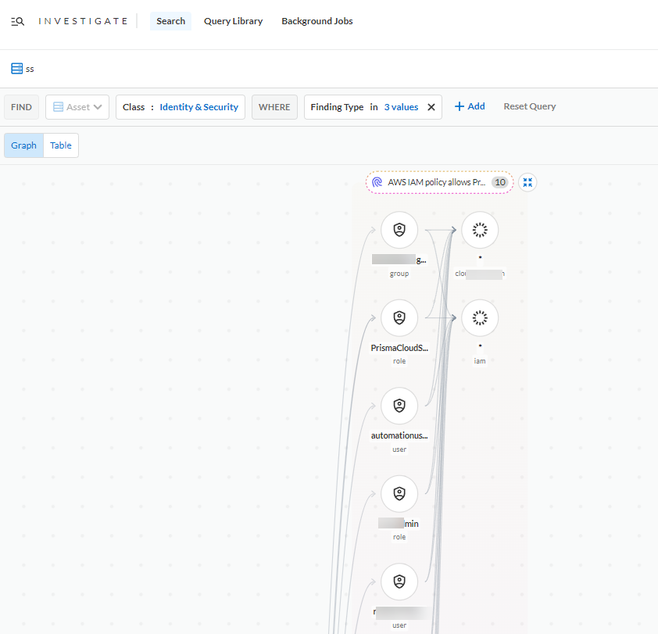The image size is (658, 634).
Task: Select the automationus... user node
Action: click(x=399, y=406)
